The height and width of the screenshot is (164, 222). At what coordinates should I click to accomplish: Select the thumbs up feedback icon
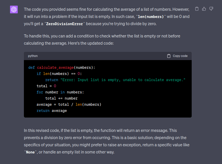[204, 8]
